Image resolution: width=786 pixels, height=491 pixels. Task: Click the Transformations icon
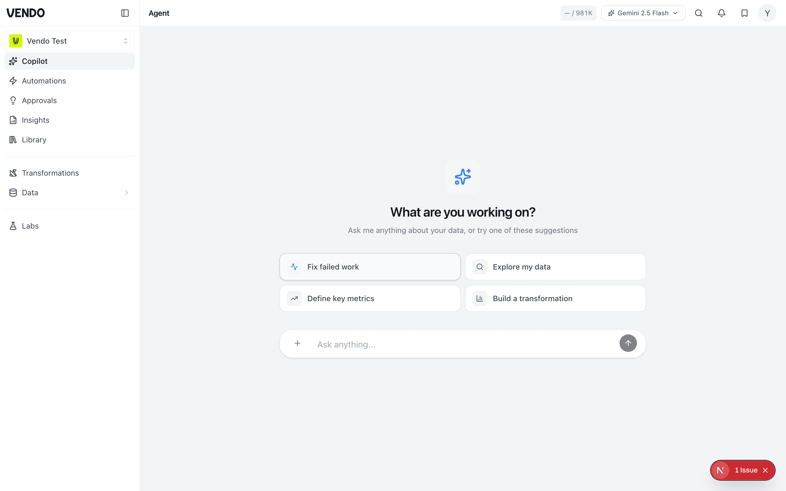13,173
